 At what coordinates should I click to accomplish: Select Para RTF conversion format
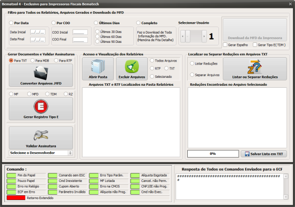(56, 61)
